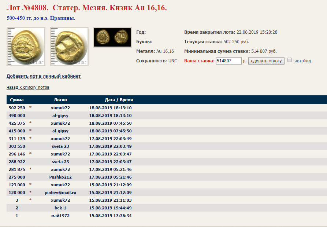Click the podiev@mail.ru login
Viewport: 327px width, 227px height.
click(x=60, y=193)
